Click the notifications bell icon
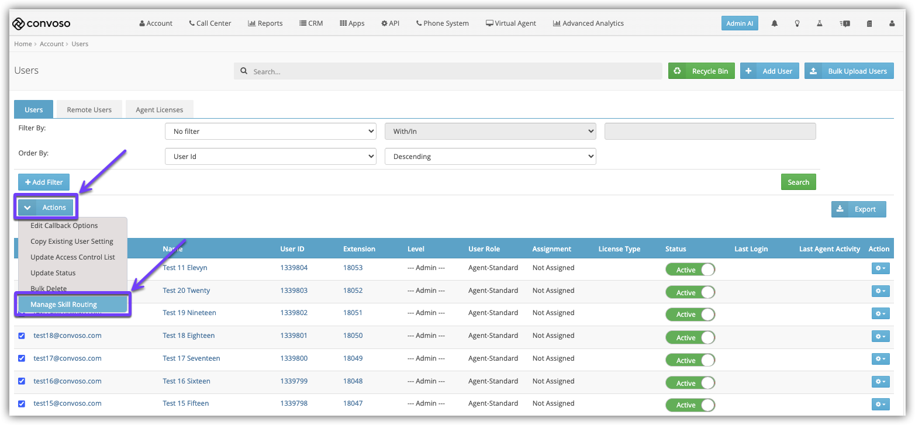The width and height of the screenshot is (915, 425). [775, 23]
